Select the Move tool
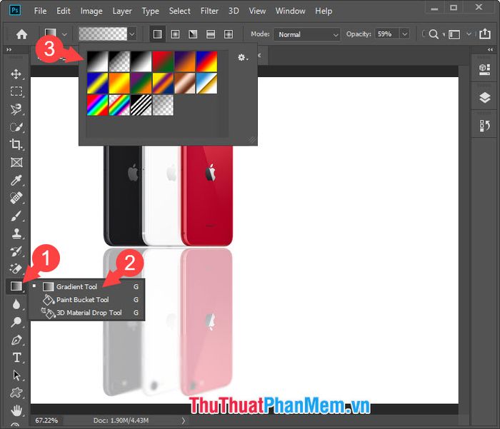This screenshot has height=429, width=500. 16,74
